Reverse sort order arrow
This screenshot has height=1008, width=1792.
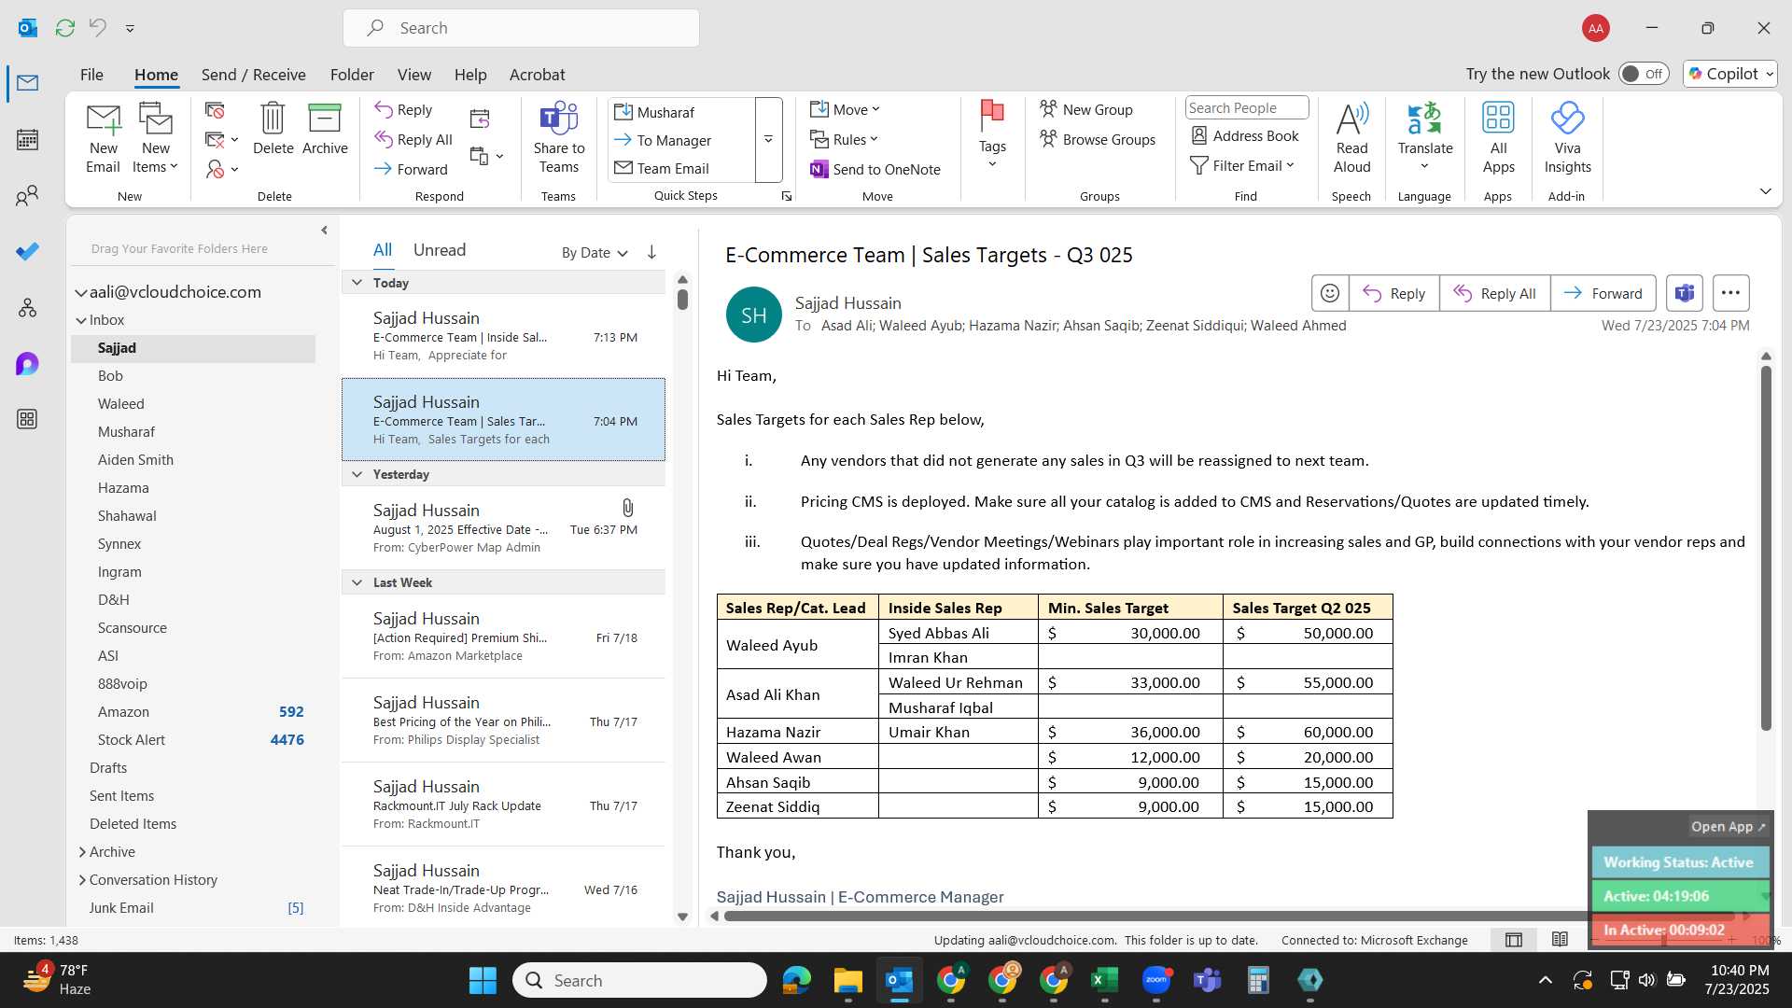click(651, 252)
